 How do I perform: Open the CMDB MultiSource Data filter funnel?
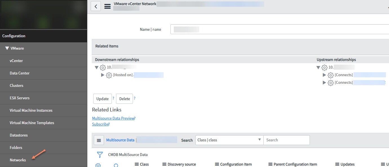(100, 155)
